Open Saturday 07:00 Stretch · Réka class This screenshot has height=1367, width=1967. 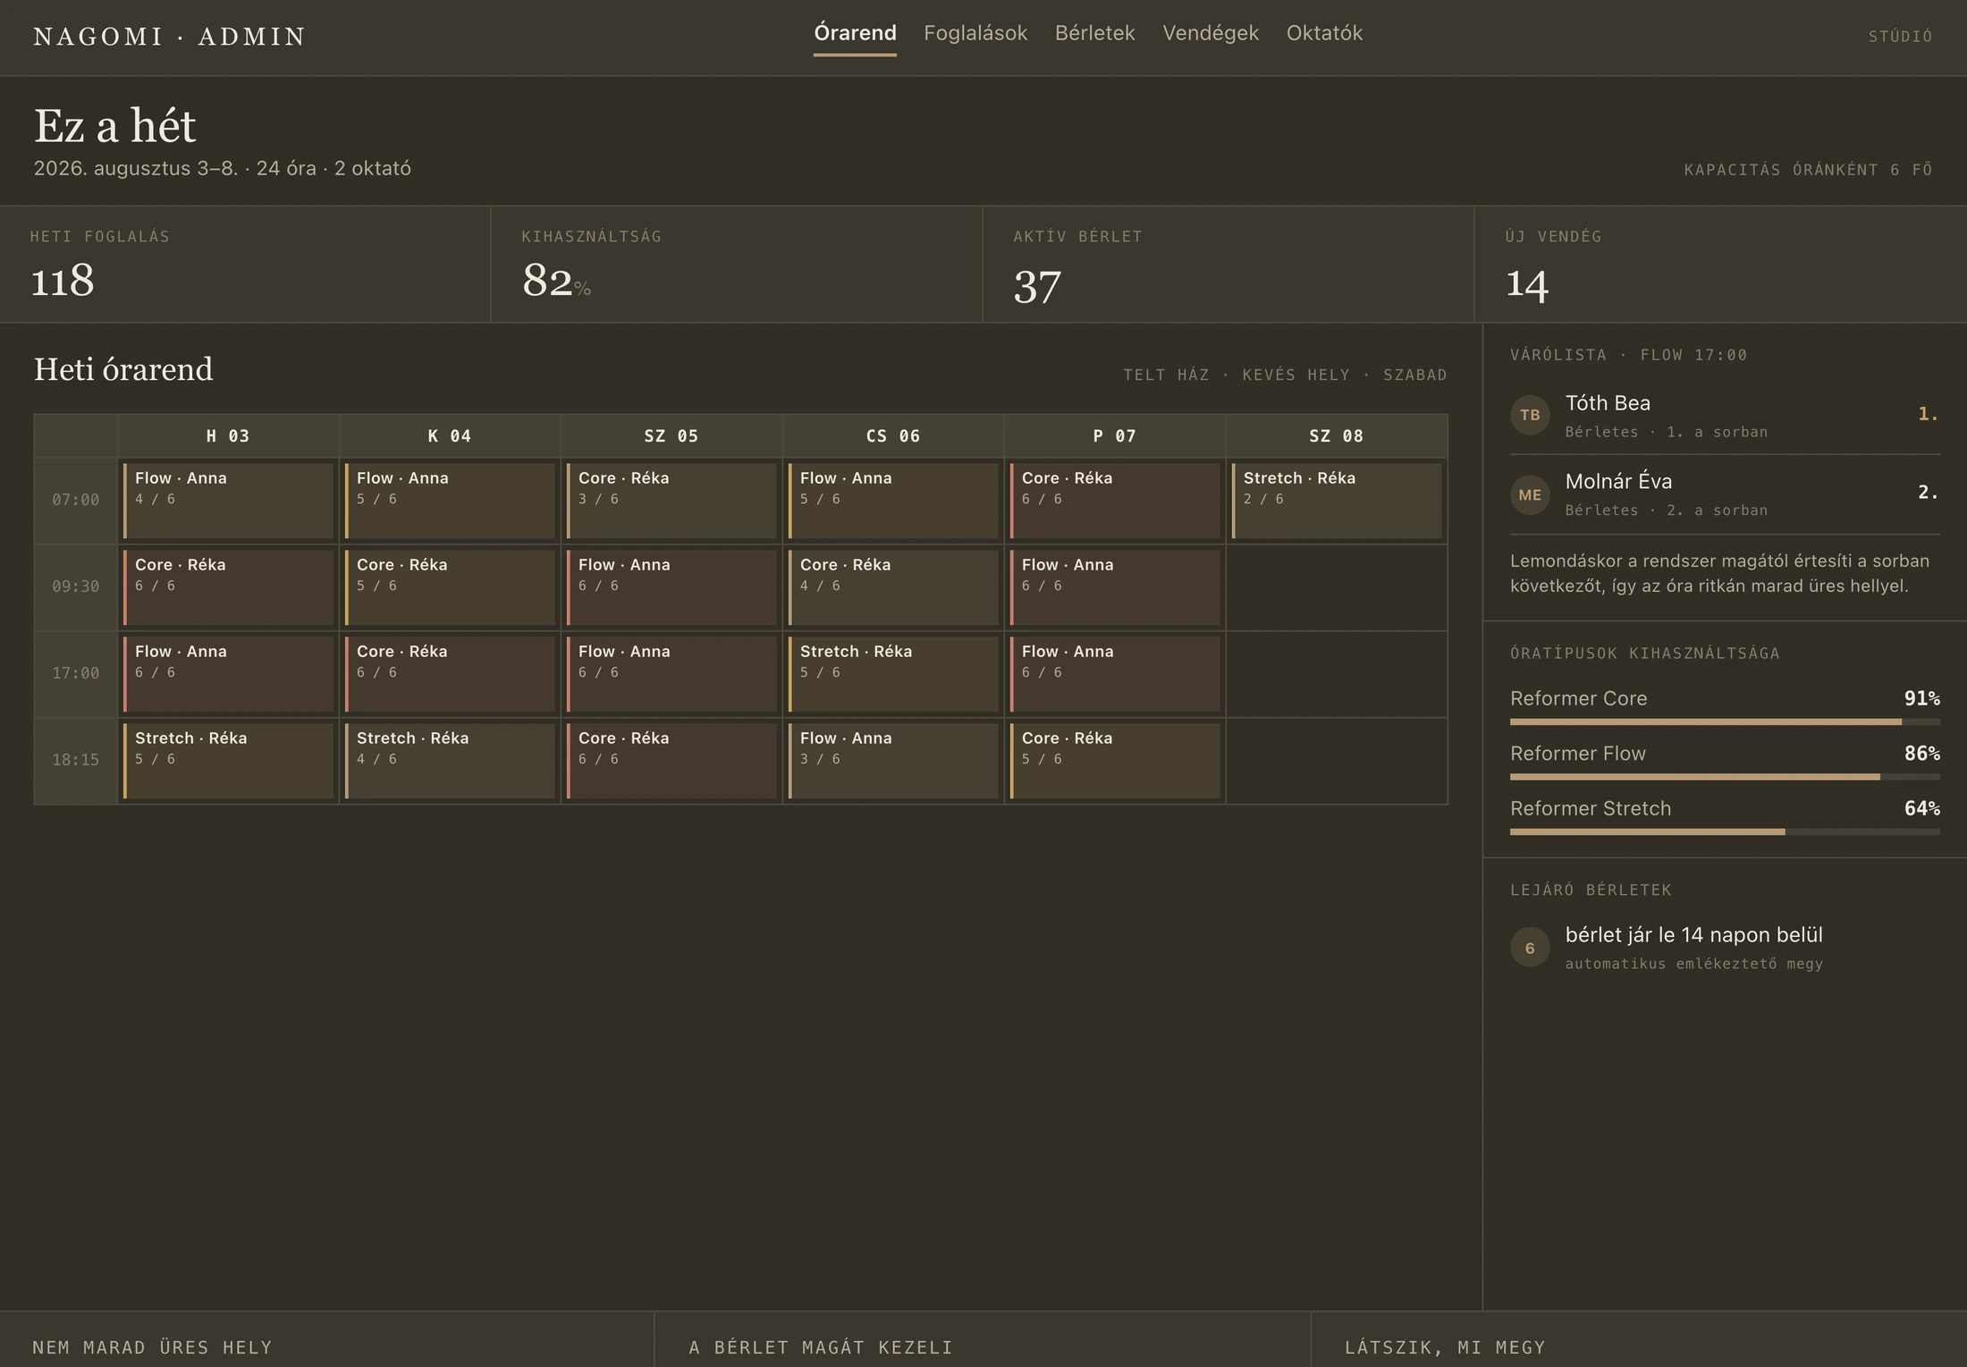pyautogui.click(x=1337, y=501)
